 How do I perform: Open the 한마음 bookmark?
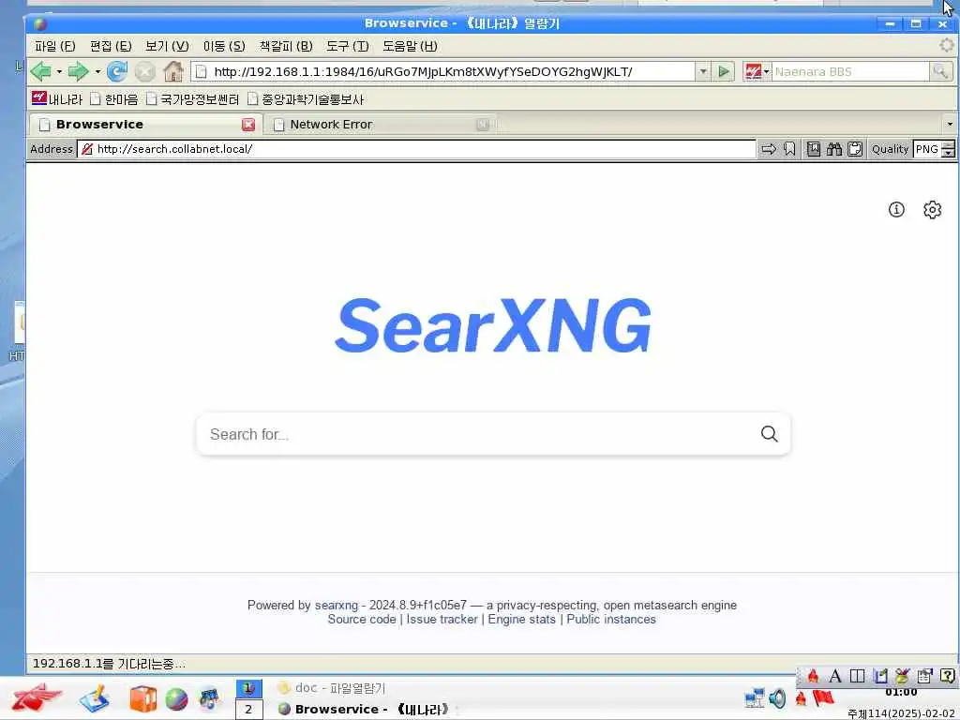click(113, 99)
